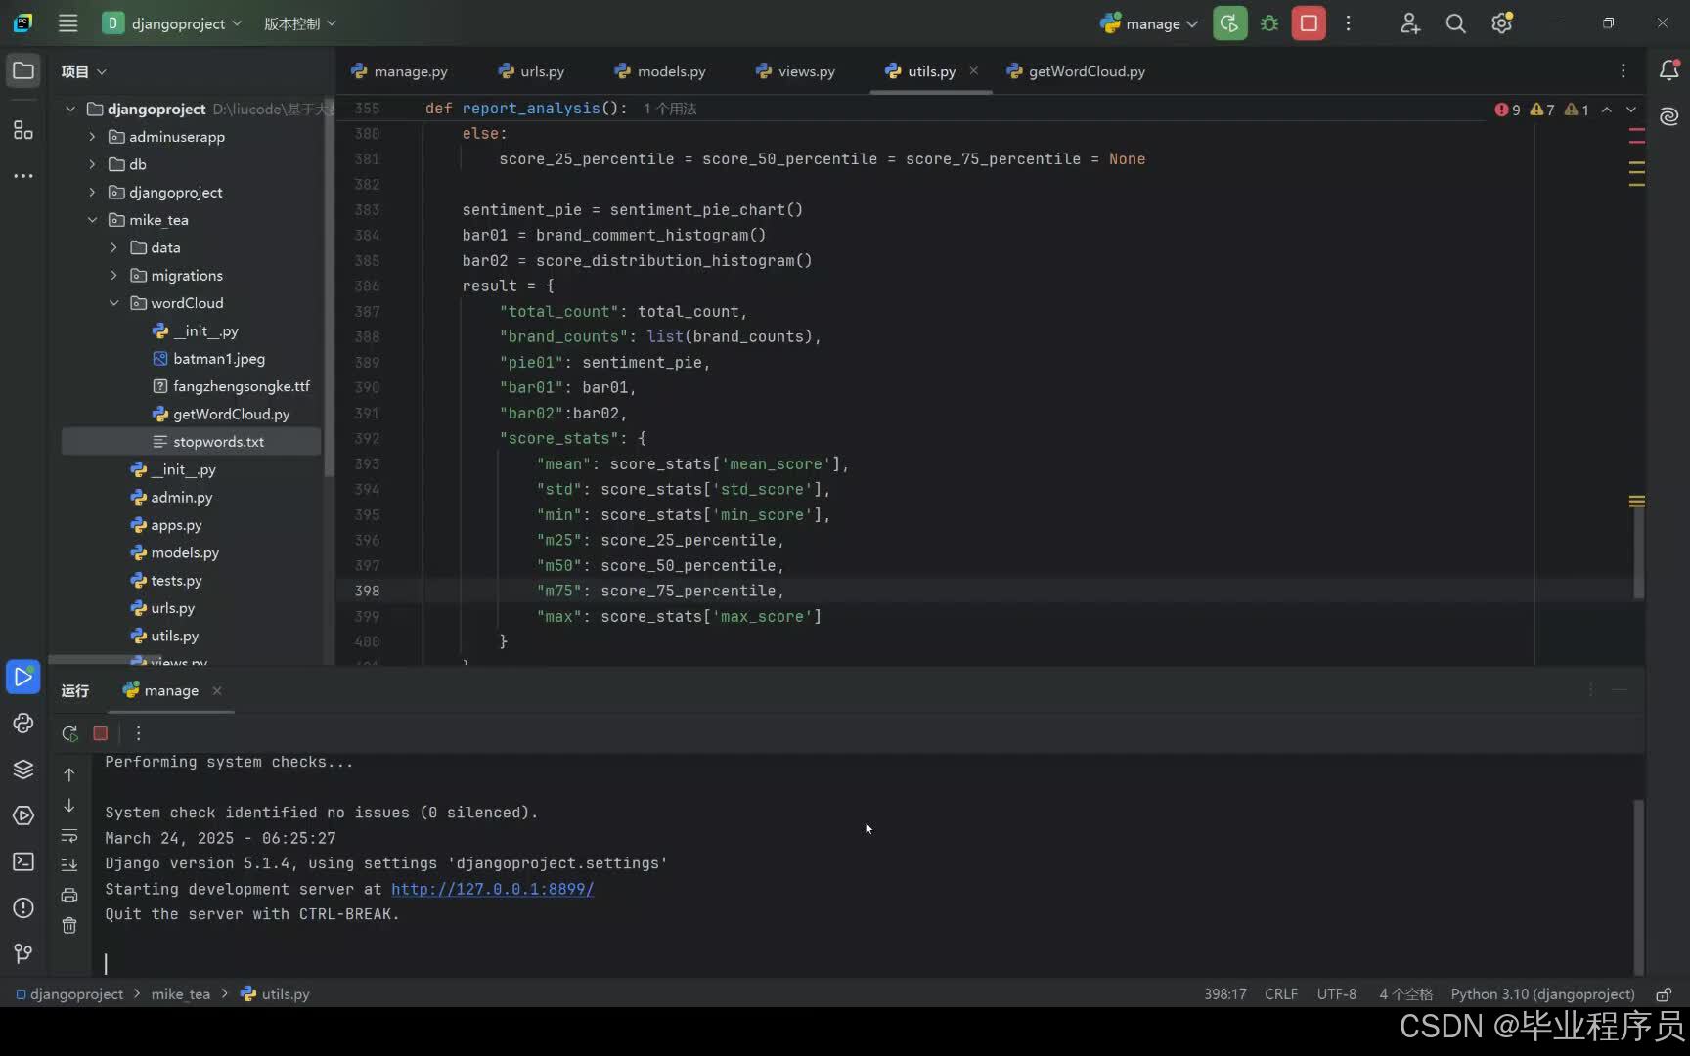Click the Python 3.10 interpreter status widget
Screen dimensions: 1690x1056
pyautogui.click(x=1542, y=994)
